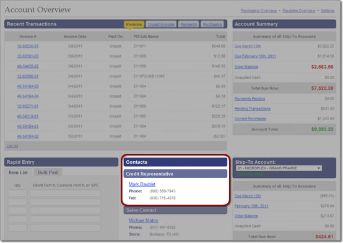View Pending Transactions
343x243 pixels.
coord(252,109)
